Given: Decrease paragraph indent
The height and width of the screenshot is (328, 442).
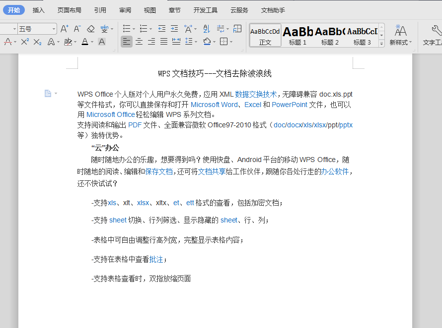Looking at the screenshot, I should click(162, 29).
